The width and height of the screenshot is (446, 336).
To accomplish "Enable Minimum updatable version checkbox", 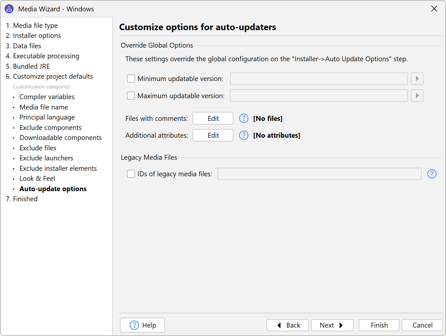I will (x=131, y=79).
